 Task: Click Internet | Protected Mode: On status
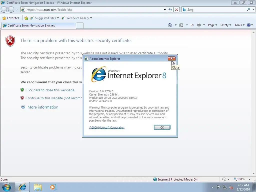pos(175,179)
